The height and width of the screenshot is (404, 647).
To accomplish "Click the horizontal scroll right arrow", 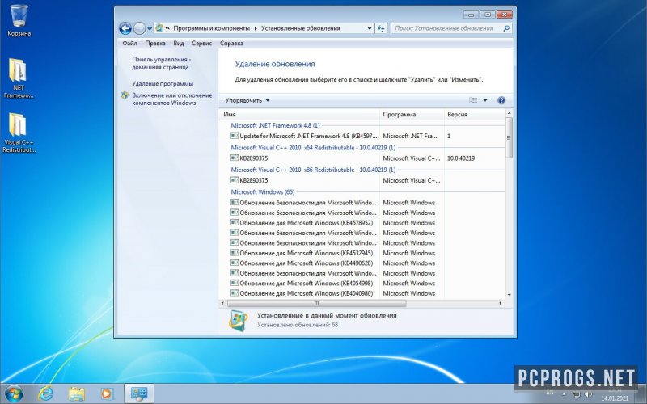I will pyautogui.click(x=500, y=303).
